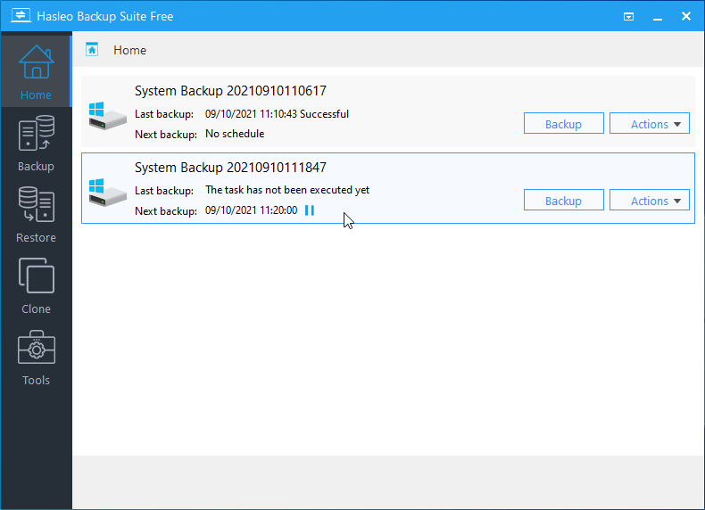Pause the 11:20:00 scheduled next backup
This screenshot has height=510, width=705.
point(310,210)
